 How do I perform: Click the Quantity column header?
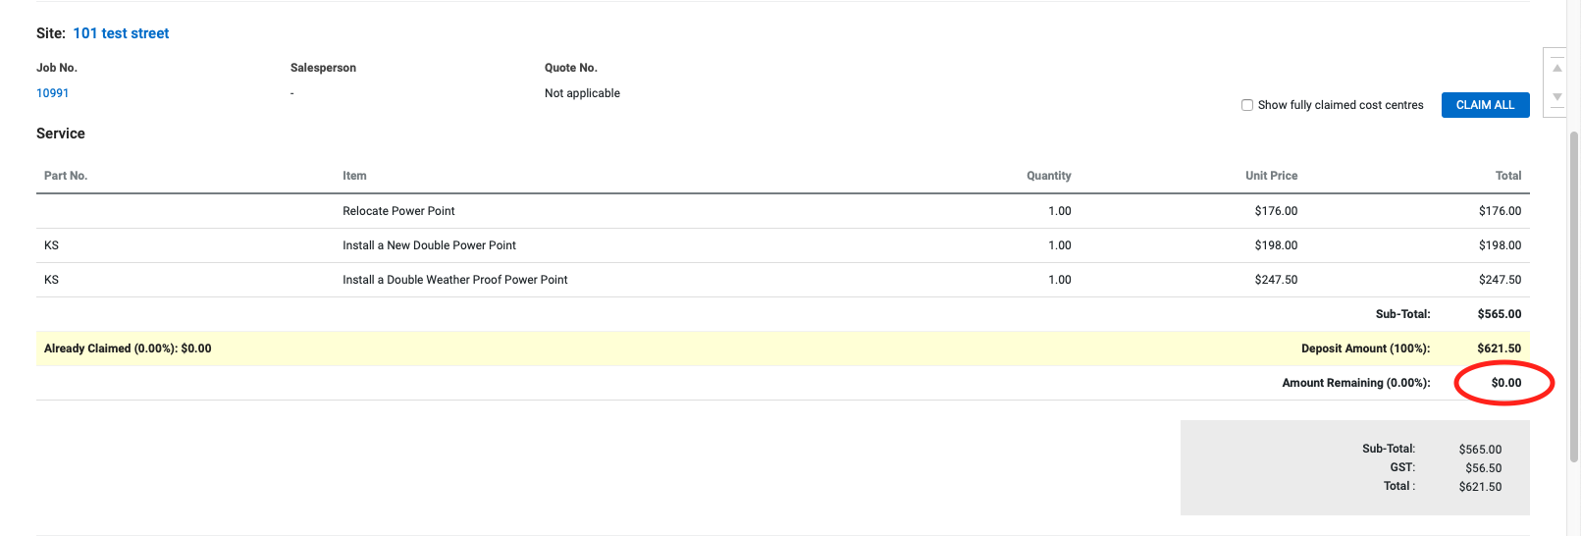coord(1048,176)
